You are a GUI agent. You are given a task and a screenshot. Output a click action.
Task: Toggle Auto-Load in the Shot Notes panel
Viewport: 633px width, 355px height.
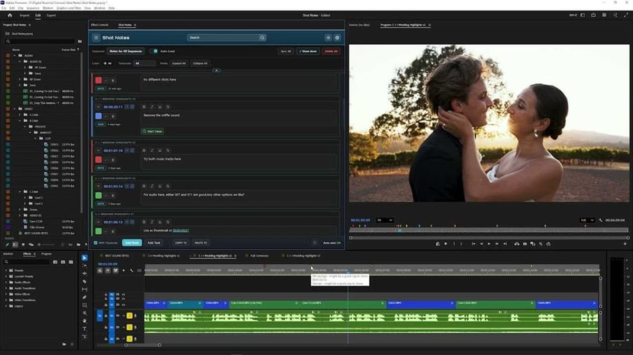coord(154,51)
